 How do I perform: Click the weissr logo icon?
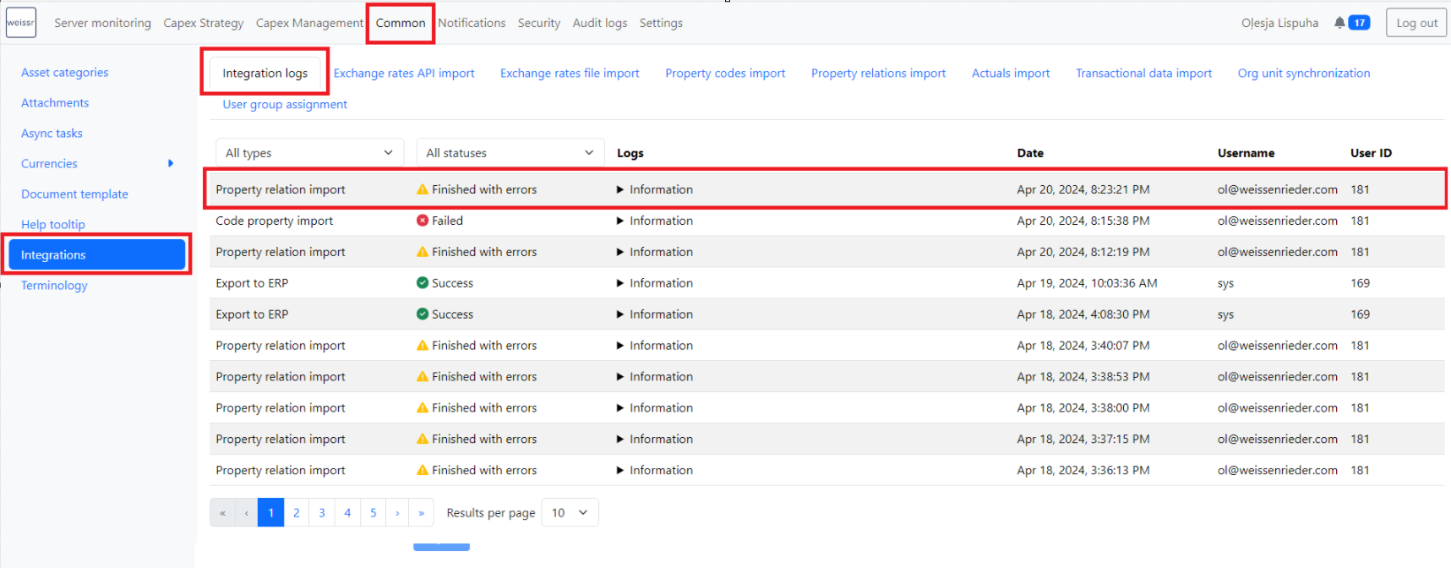tap(20, 23)
